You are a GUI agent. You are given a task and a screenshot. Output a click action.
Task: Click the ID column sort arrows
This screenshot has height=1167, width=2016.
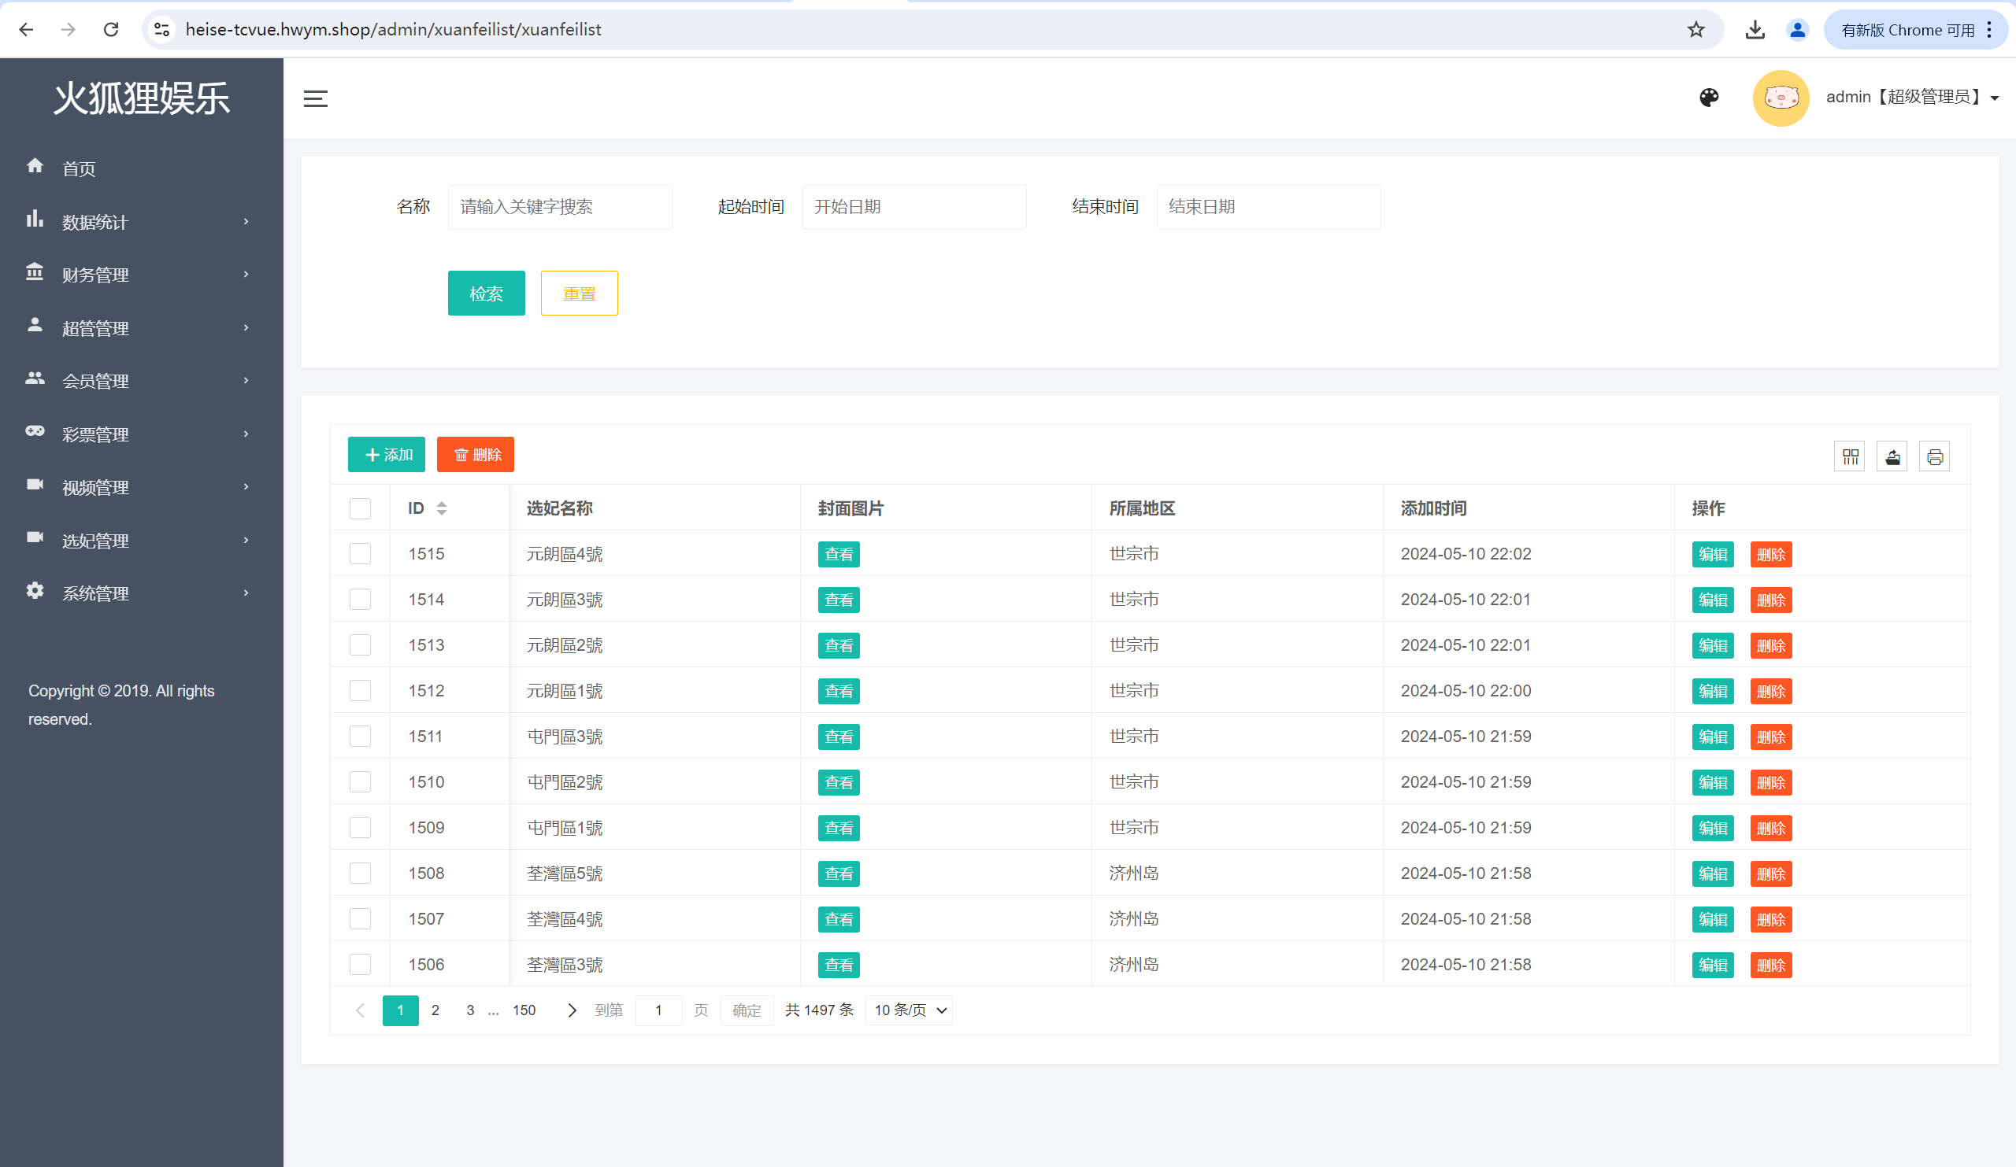(x=442, y=508)
